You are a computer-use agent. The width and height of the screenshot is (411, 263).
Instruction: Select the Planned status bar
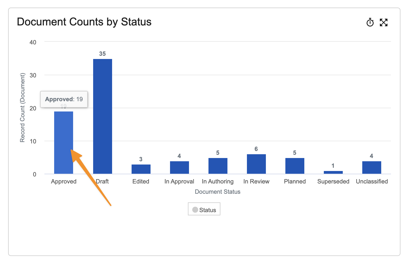pos(295,166)
